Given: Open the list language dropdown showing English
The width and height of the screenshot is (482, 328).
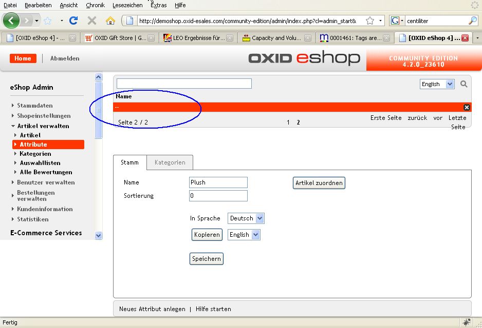Looking at the screenshot, I should [x=437, y=84].
